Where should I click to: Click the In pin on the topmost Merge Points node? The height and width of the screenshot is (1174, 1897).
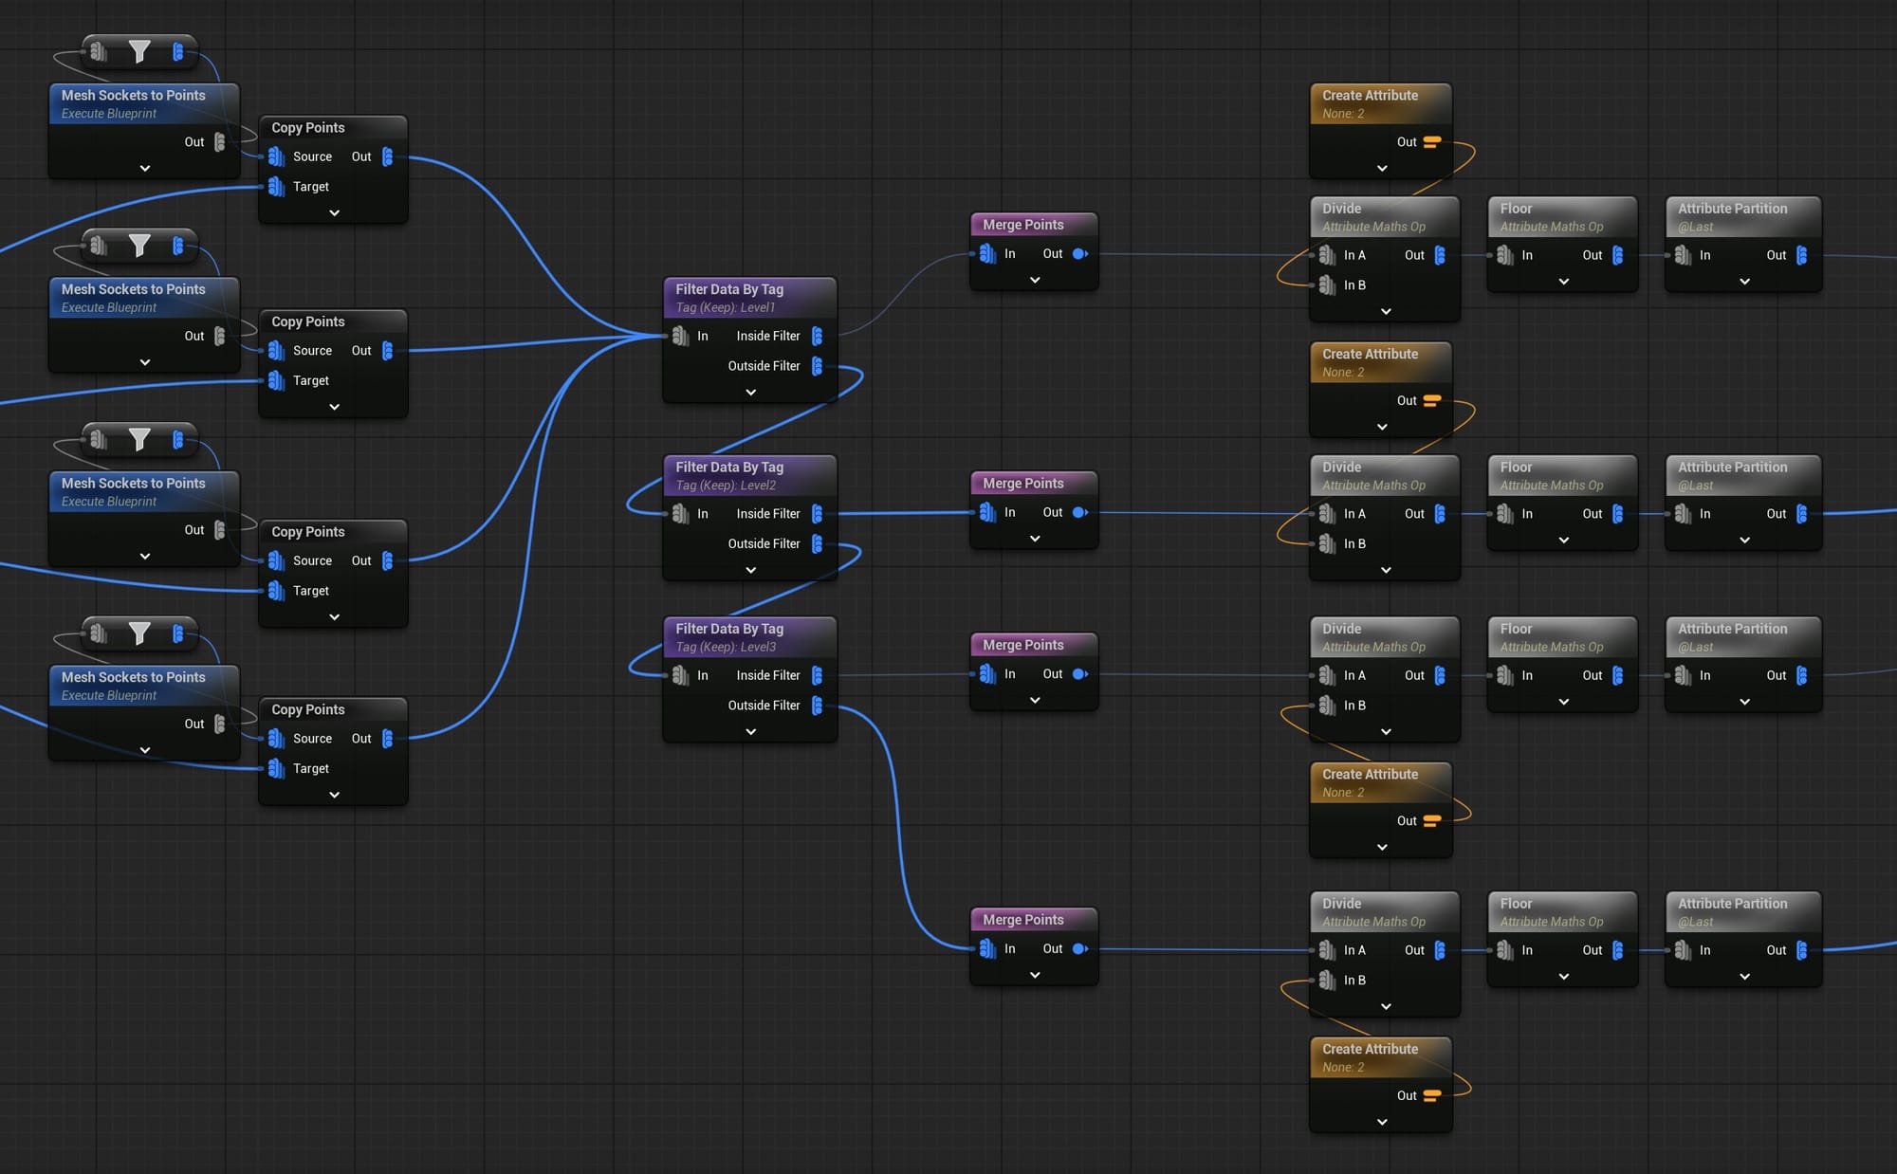[987, 254]
